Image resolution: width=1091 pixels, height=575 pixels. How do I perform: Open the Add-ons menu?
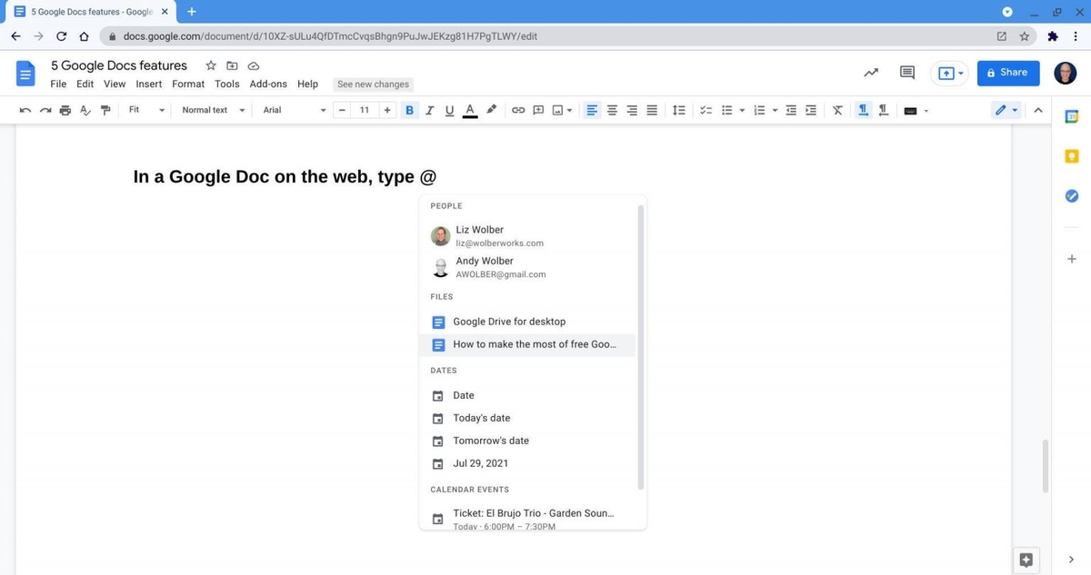point(268,84)
